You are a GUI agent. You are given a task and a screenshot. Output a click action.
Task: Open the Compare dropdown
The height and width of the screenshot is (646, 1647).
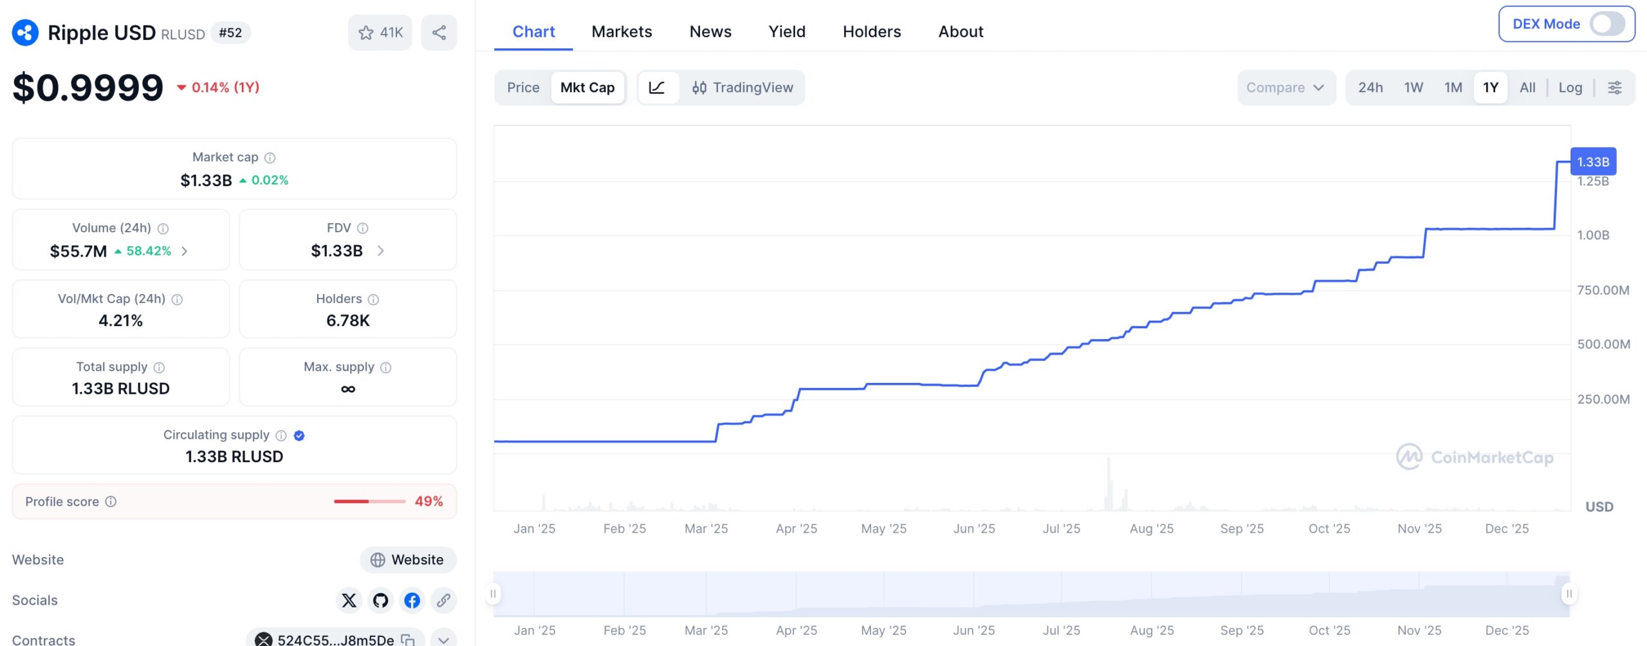pos(1285,88)
